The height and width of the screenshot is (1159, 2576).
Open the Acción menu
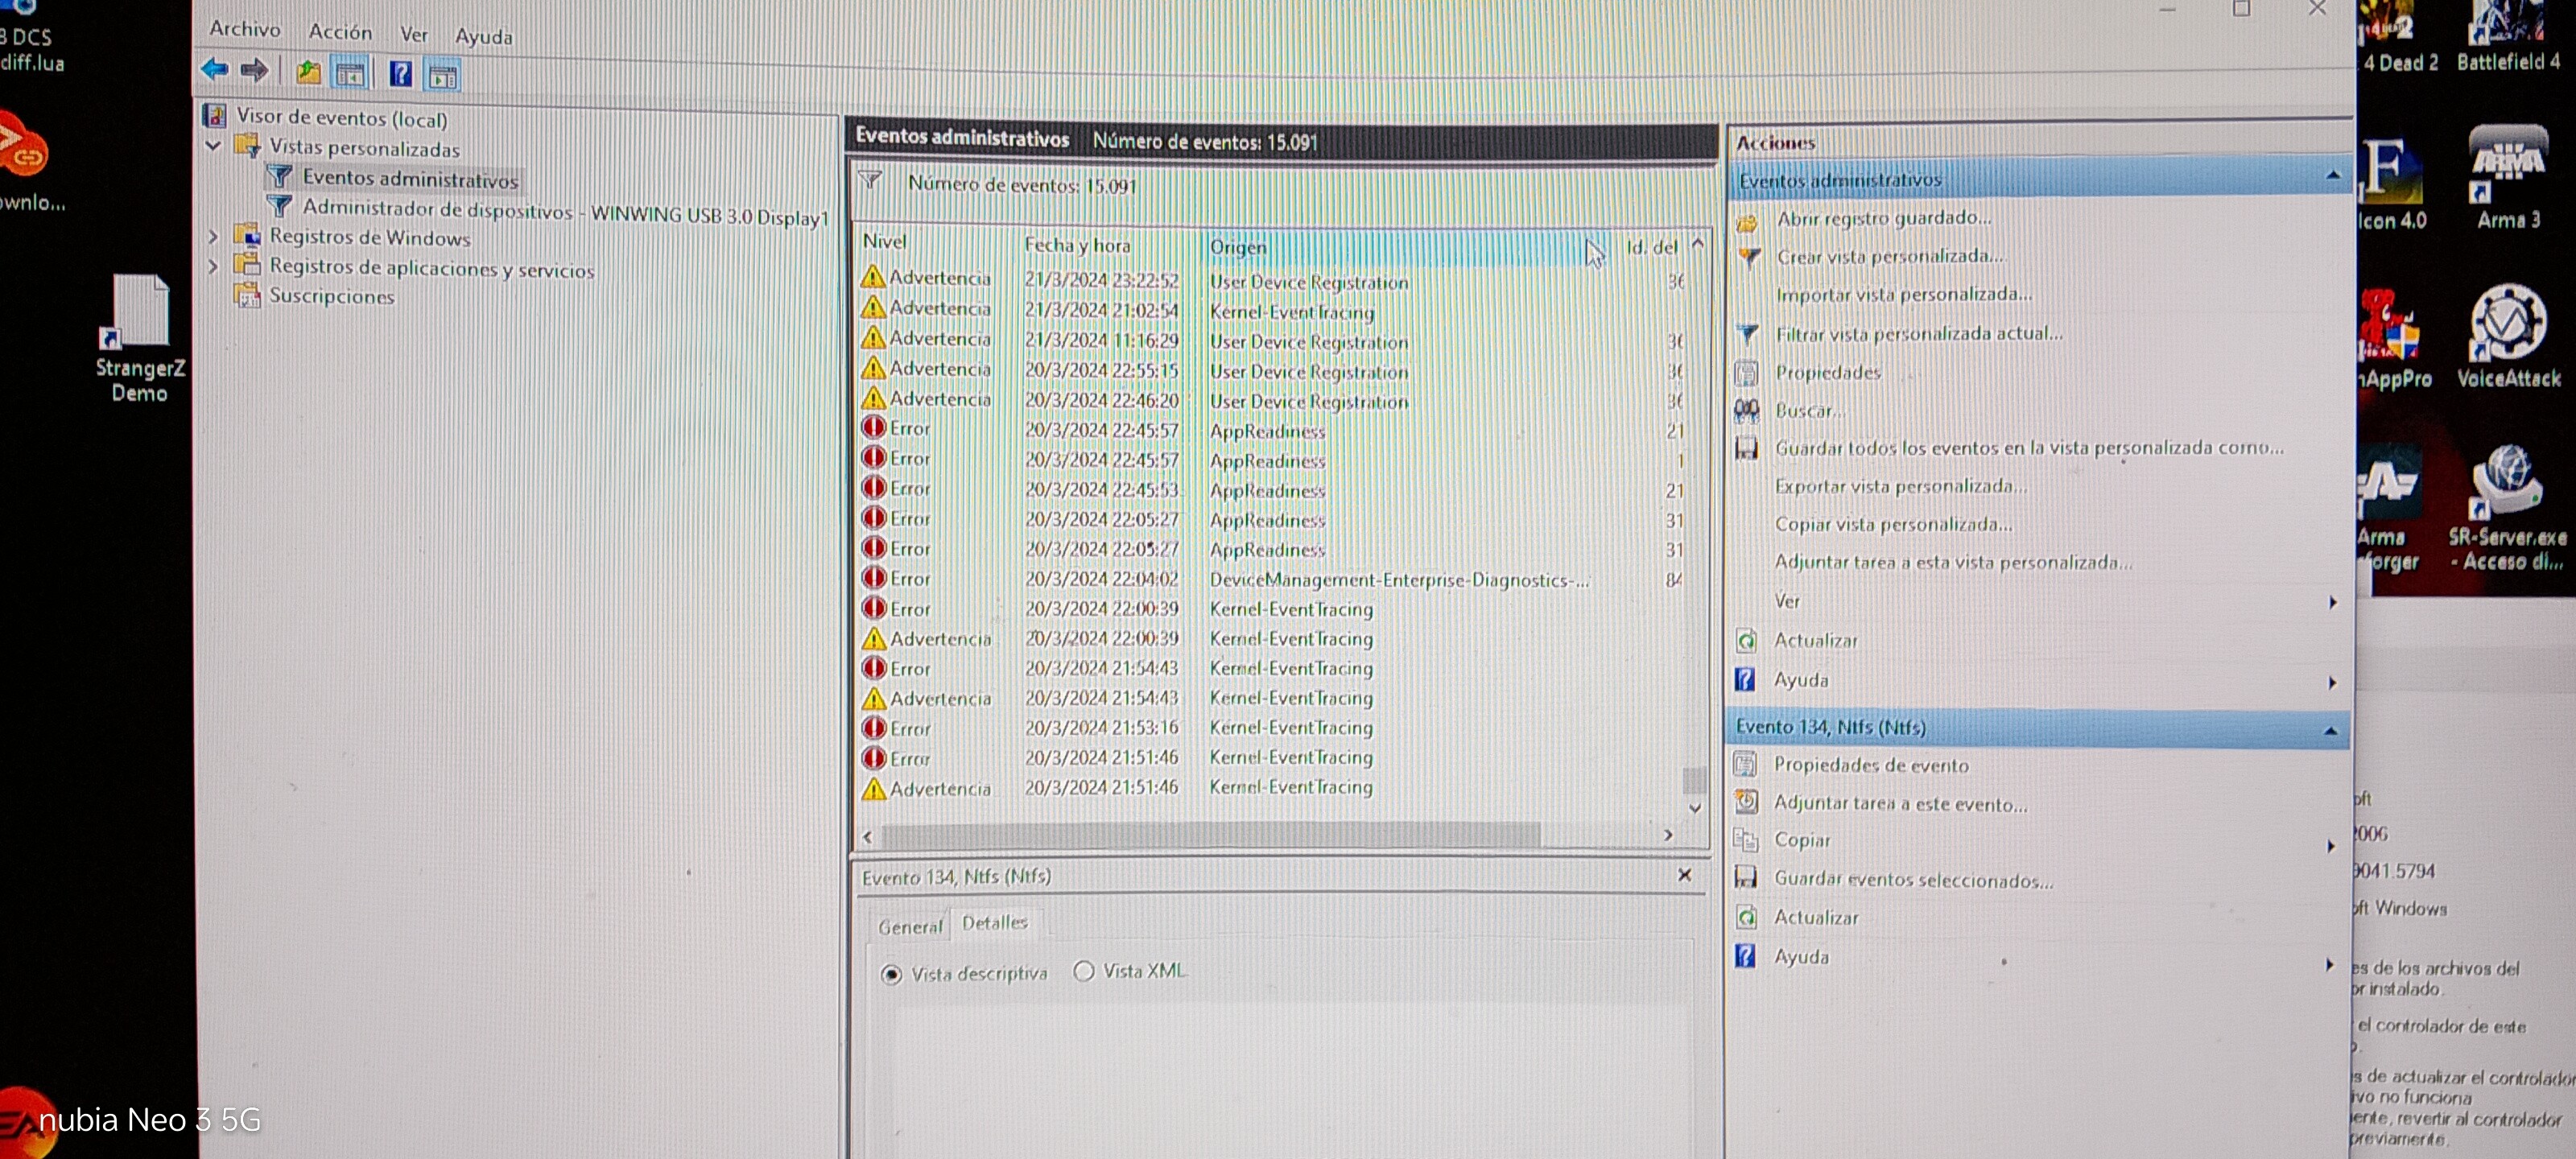[340, 32]
